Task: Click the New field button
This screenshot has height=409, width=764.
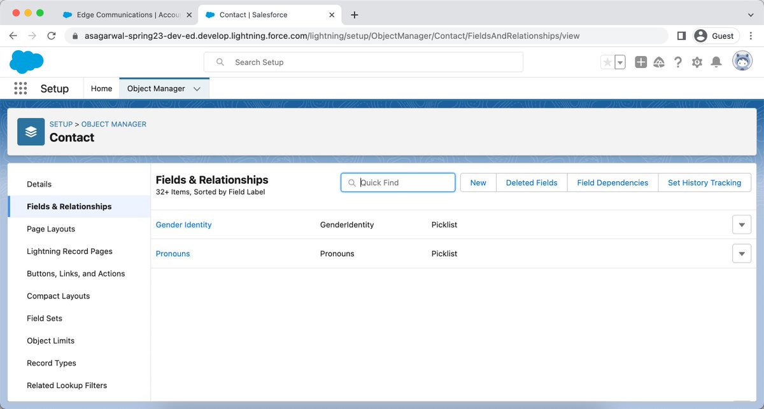Action: (x=478, y=183)
